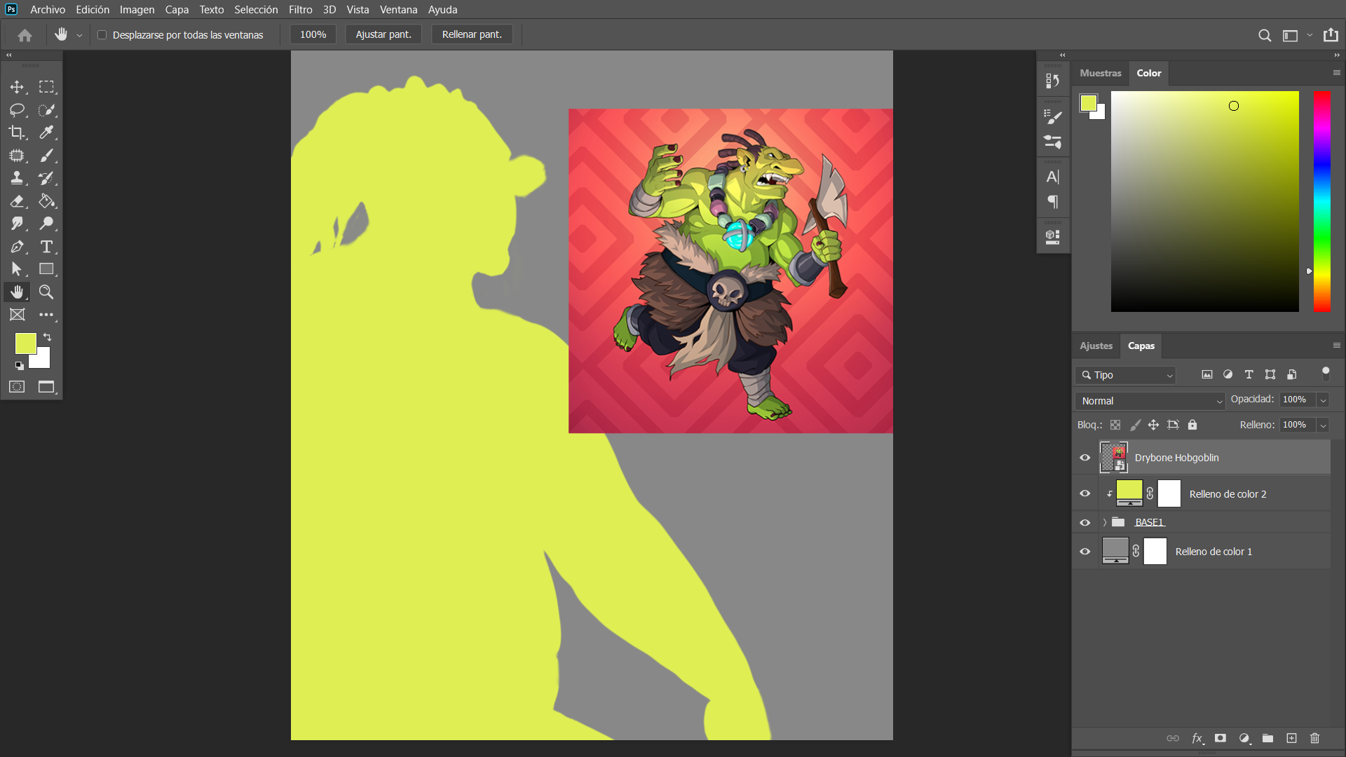The height and width of the screenshot is (757, 1346).
Task: Open the Edit Toolbar three-dots menu
Action: pos(46,315)
